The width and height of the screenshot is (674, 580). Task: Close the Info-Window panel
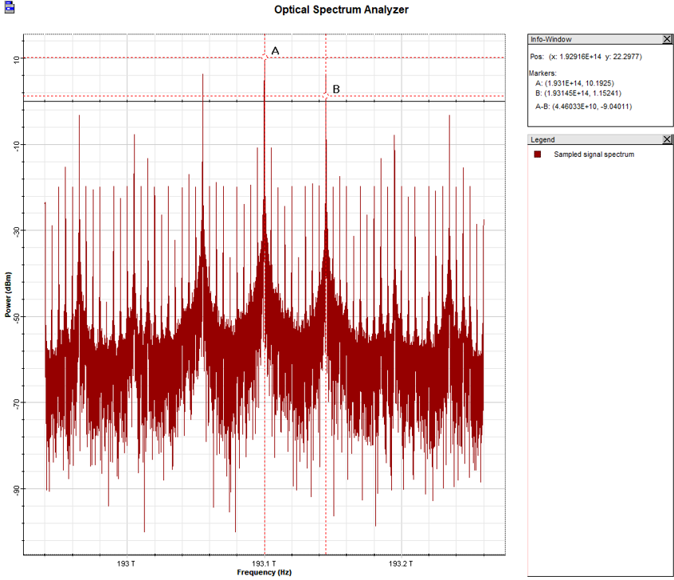coord(667,39)
